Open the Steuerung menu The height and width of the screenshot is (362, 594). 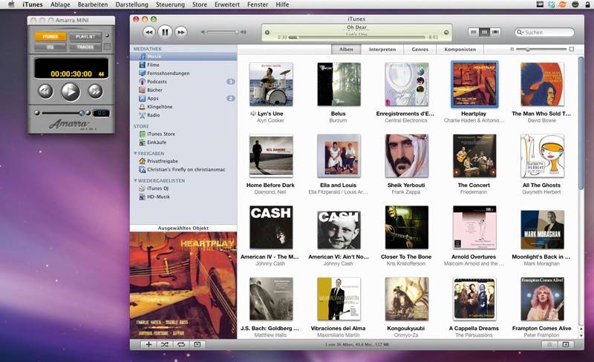(x=170, y=4)
